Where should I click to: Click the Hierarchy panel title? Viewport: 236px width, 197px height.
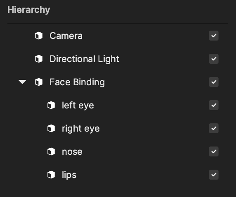pos(28,10)
